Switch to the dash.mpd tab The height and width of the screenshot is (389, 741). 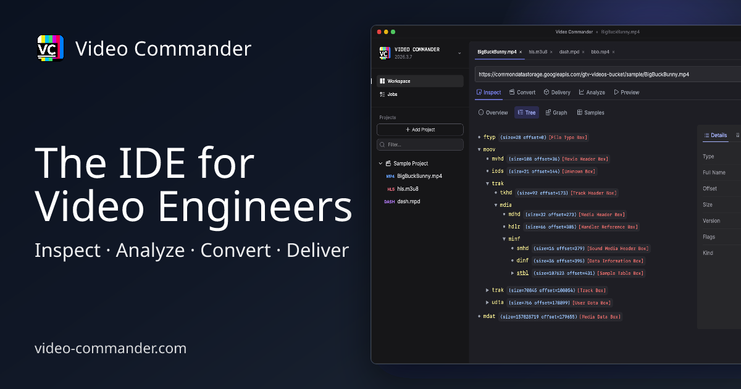[x=569, y=52]
